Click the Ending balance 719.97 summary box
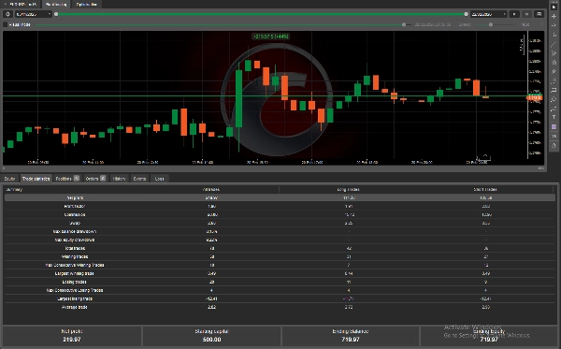This screenshot has height=349, width=561. pos(351,336)
